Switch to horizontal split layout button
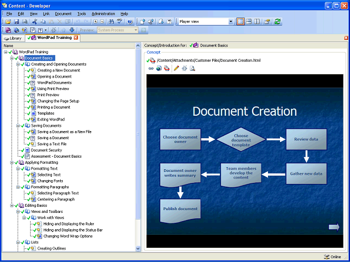The height and width of the screenshot is (262, 350). [x=249, y=22]
